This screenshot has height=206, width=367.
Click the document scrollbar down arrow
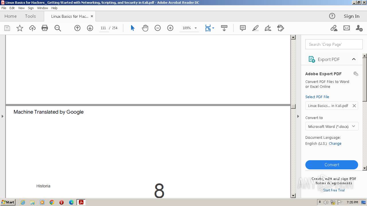pos(293,196)
